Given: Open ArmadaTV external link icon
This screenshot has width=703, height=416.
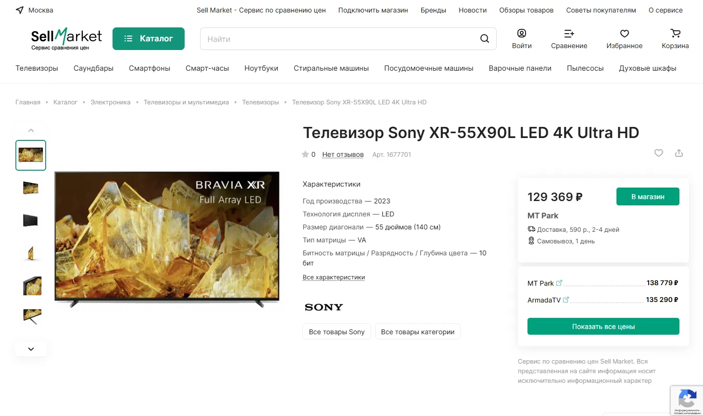Looking at the screenshot, I should point(566,300).
